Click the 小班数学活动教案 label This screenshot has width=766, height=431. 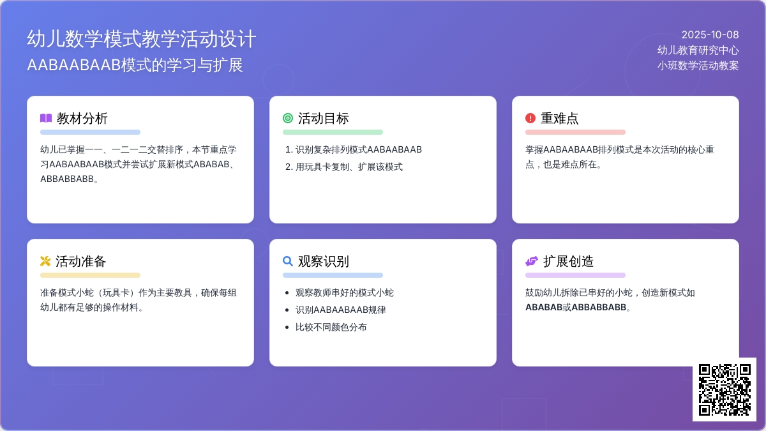[x=698, y=65]
